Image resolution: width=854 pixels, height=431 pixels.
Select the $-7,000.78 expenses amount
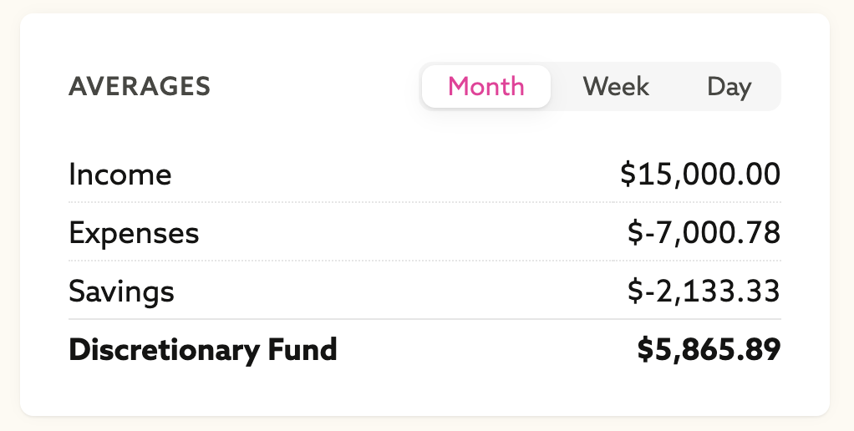[704, 233]
